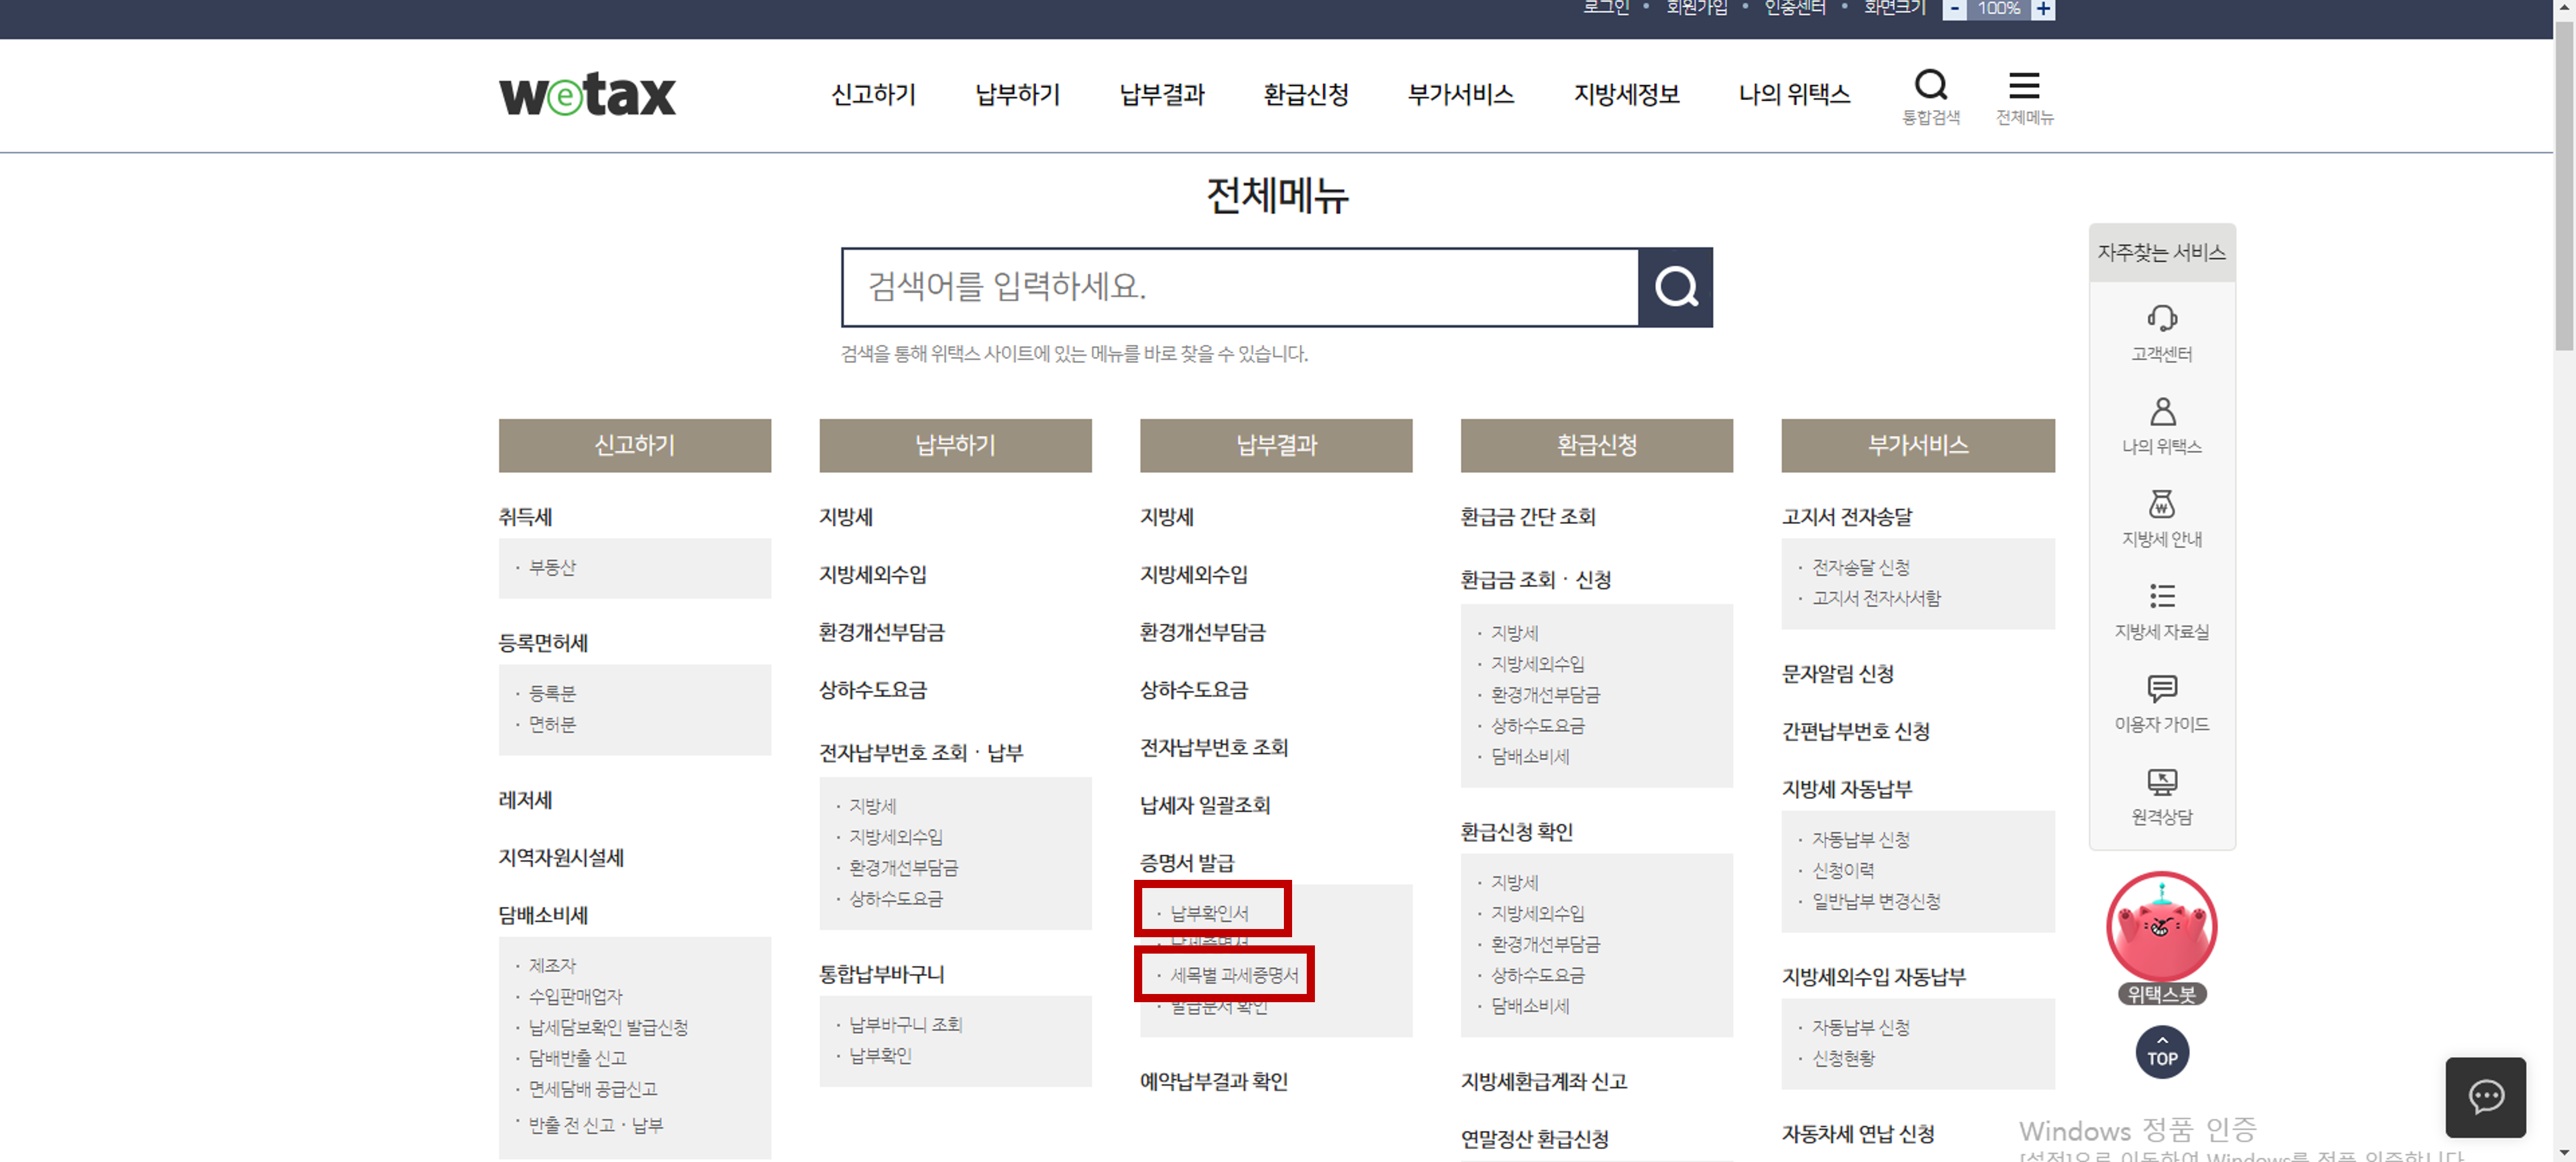Open 예약납부결과 확인 link

pos(1214,1081)
